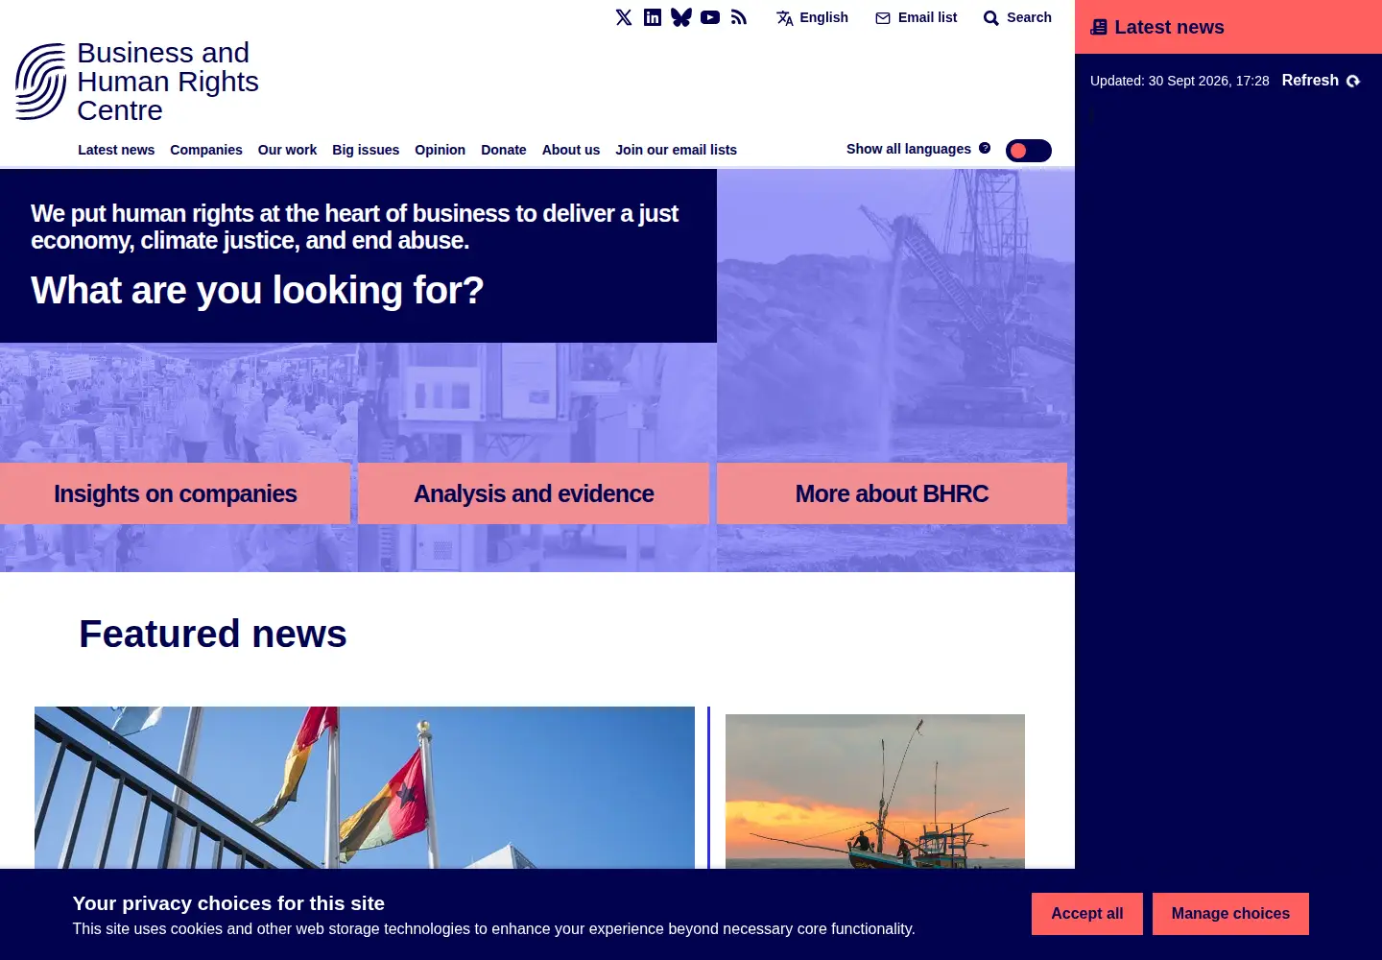This screenshot has height=960, width=1382.
Task: Go to the Donate menu item
Action: coord(504,150)
